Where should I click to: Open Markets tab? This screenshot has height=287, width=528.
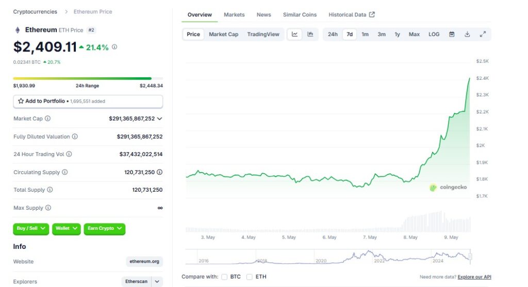[234, 15]
